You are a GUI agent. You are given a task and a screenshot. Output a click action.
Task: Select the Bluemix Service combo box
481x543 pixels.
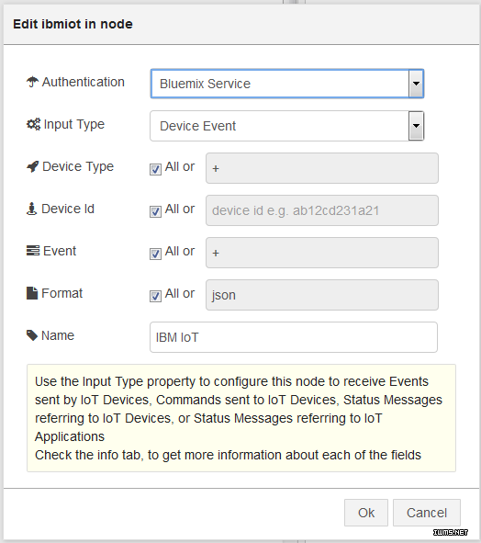(x=287, y=84)
